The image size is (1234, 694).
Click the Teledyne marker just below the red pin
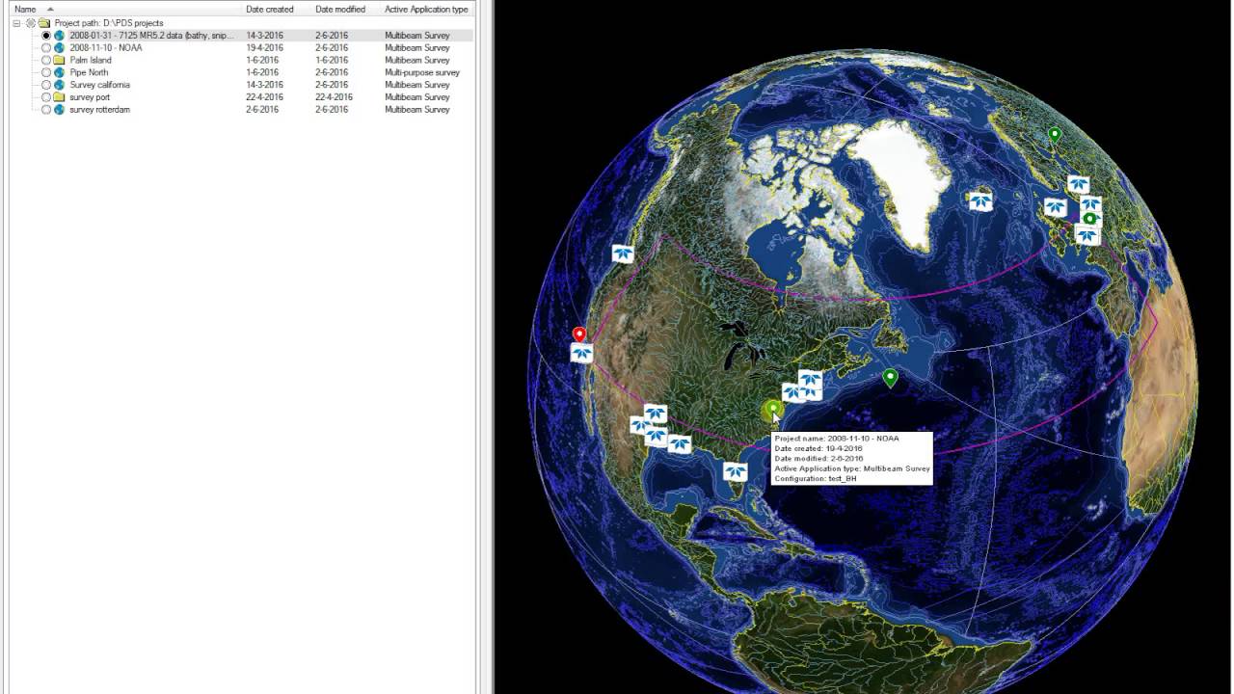[x=581, y=353]
